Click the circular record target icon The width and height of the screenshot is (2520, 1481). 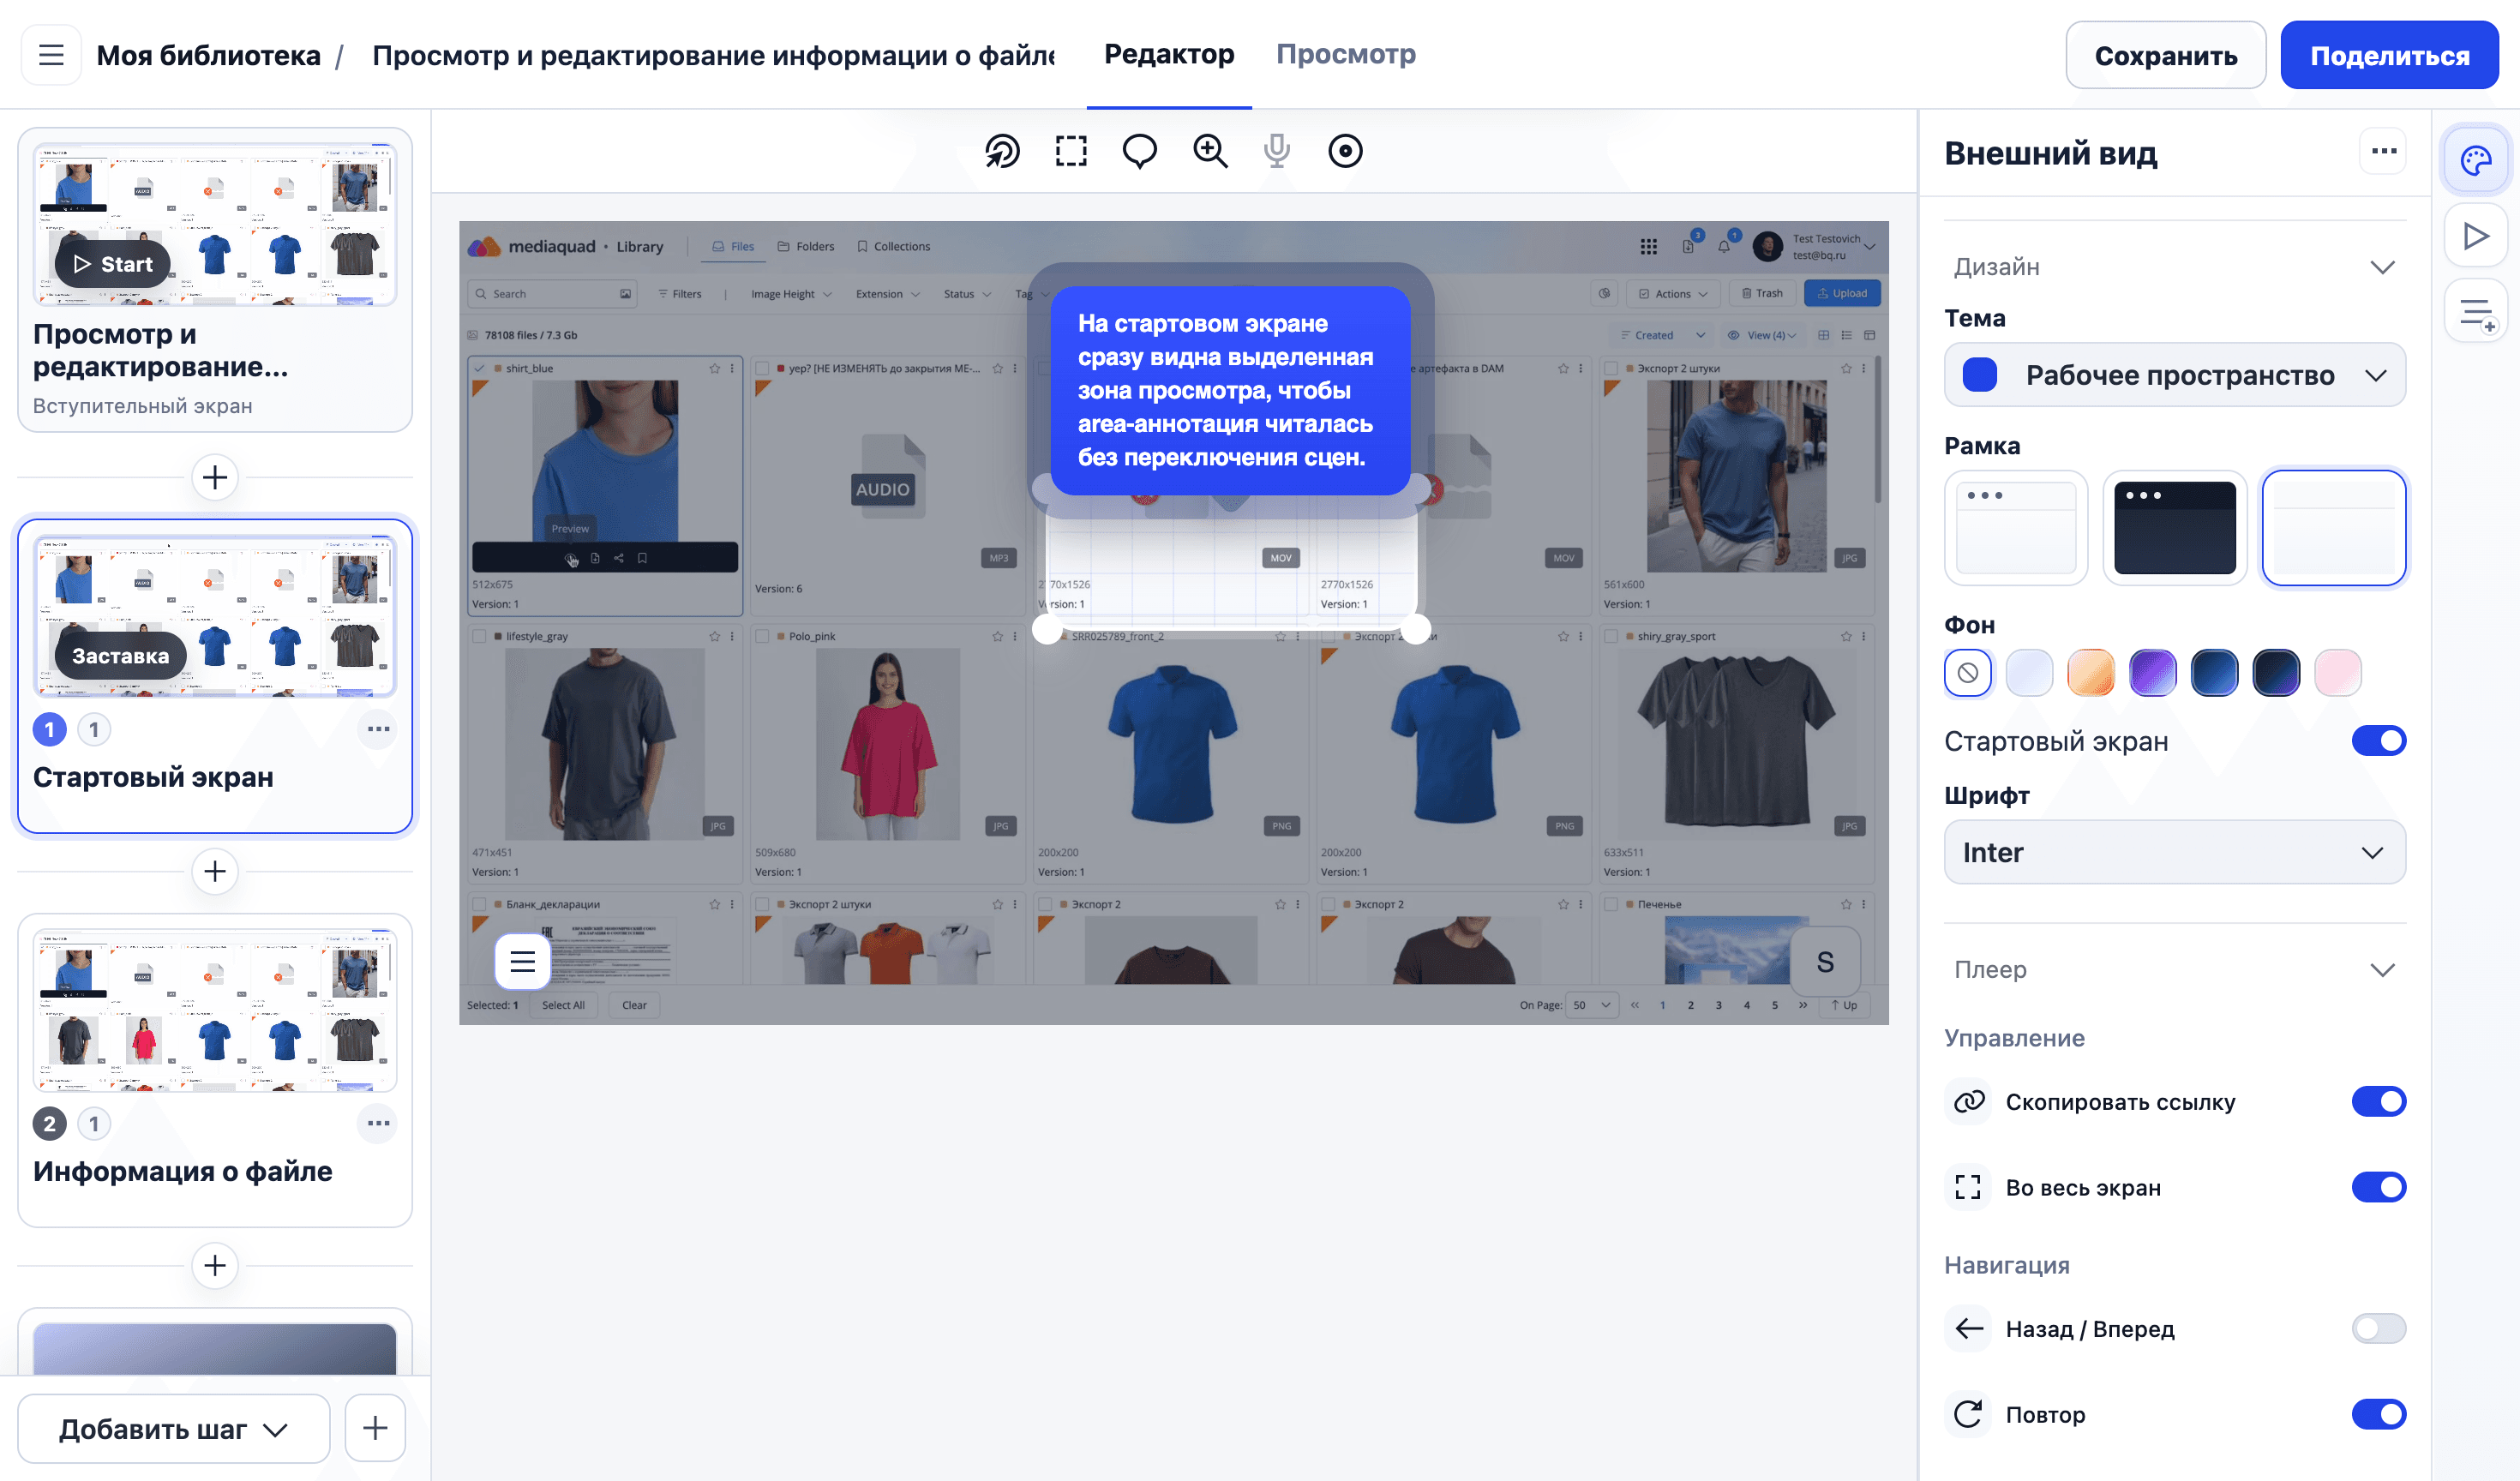(1345, 151)
